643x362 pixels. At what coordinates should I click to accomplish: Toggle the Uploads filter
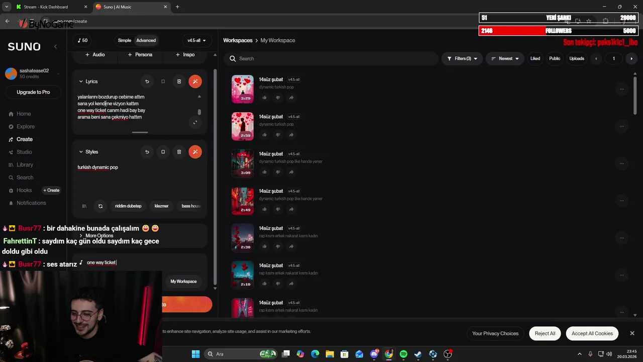tap(577, 59)
